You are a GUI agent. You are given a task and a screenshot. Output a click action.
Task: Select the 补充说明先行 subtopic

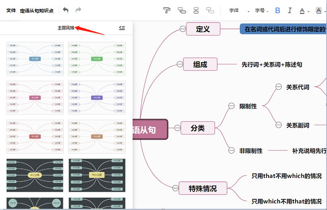coord(309,151)
